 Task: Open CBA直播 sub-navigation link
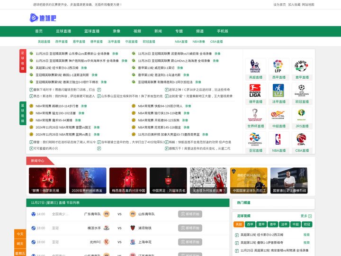click(216, 42)
